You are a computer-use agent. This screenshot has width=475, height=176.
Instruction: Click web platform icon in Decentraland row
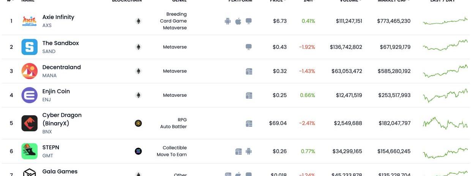tap(249, 71)
